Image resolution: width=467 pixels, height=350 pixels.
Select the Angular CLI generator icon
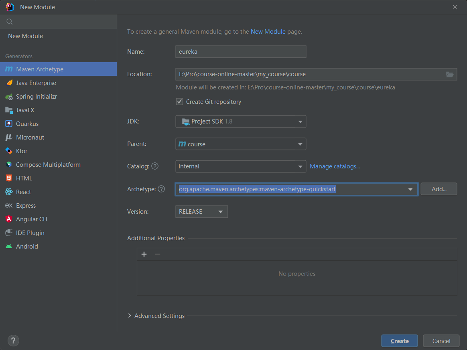pyautogui.click(x=9, y=219)
